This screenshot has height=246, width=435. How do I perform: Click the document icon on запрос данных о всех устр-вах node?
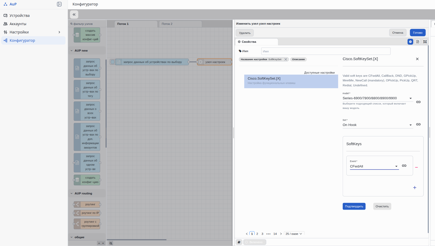coord(77,111)
